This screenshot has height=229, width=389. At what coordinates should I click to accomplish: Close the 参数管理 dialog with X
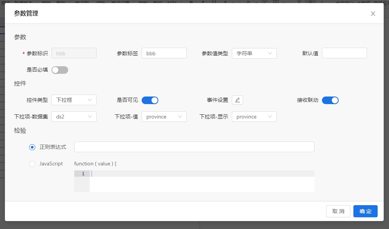point(373,14)
